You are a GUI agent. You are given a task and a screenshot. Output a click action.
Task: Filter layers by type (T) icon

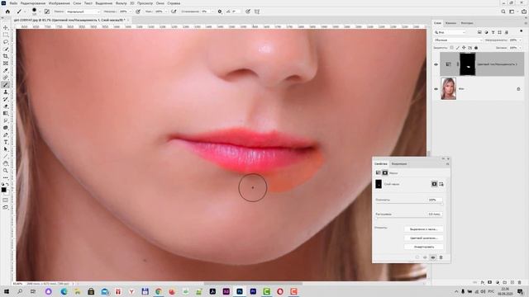[493, 32]
